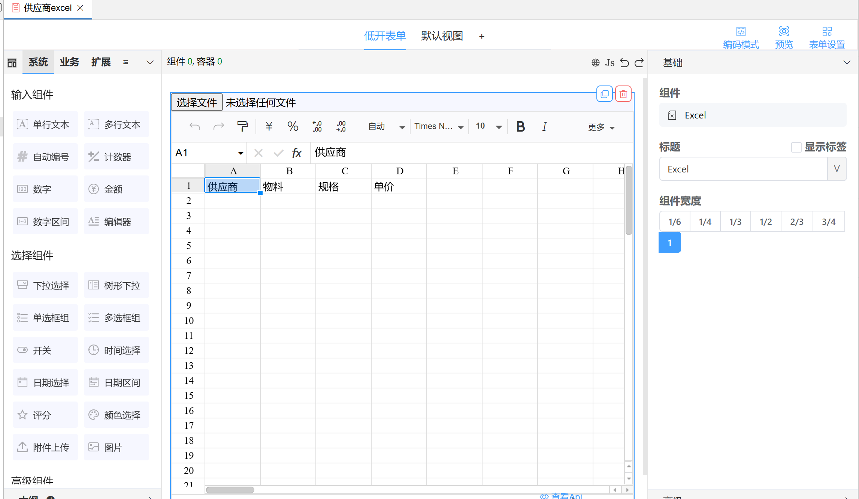This screenshot has height=499, width=859.
Task: Toggle italic formatting in spreadsheet
Action: (544, 126)
